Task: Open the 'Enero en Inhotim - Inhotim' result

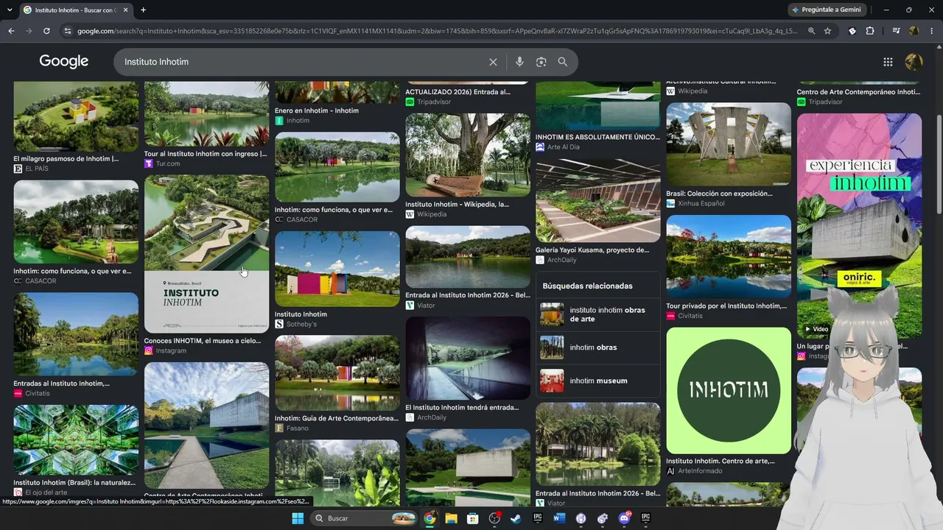Action: pos(317,110)
